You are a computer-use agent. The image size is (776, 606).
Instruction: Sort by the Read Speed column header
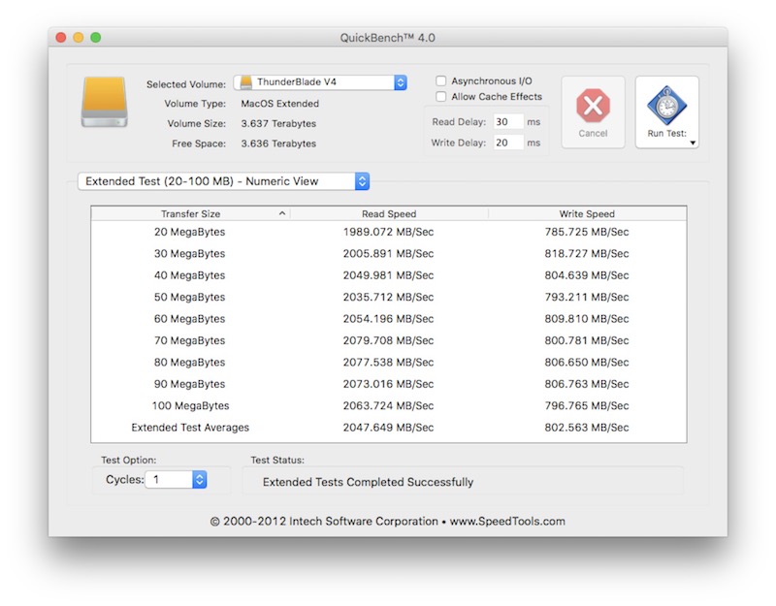pos(389,213)
